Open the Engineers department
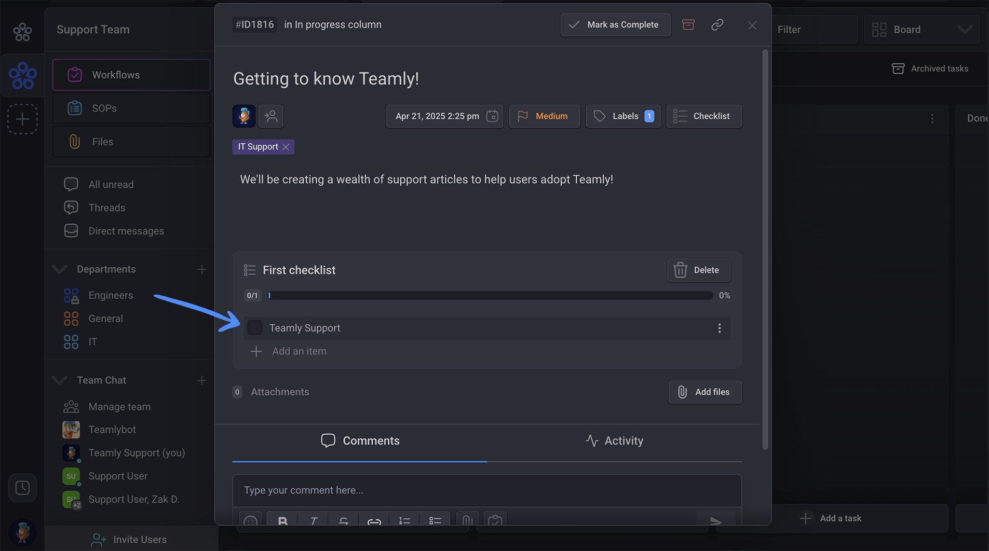Image resolution: width=989 pixels, height=551 pixels. [98, 295]
